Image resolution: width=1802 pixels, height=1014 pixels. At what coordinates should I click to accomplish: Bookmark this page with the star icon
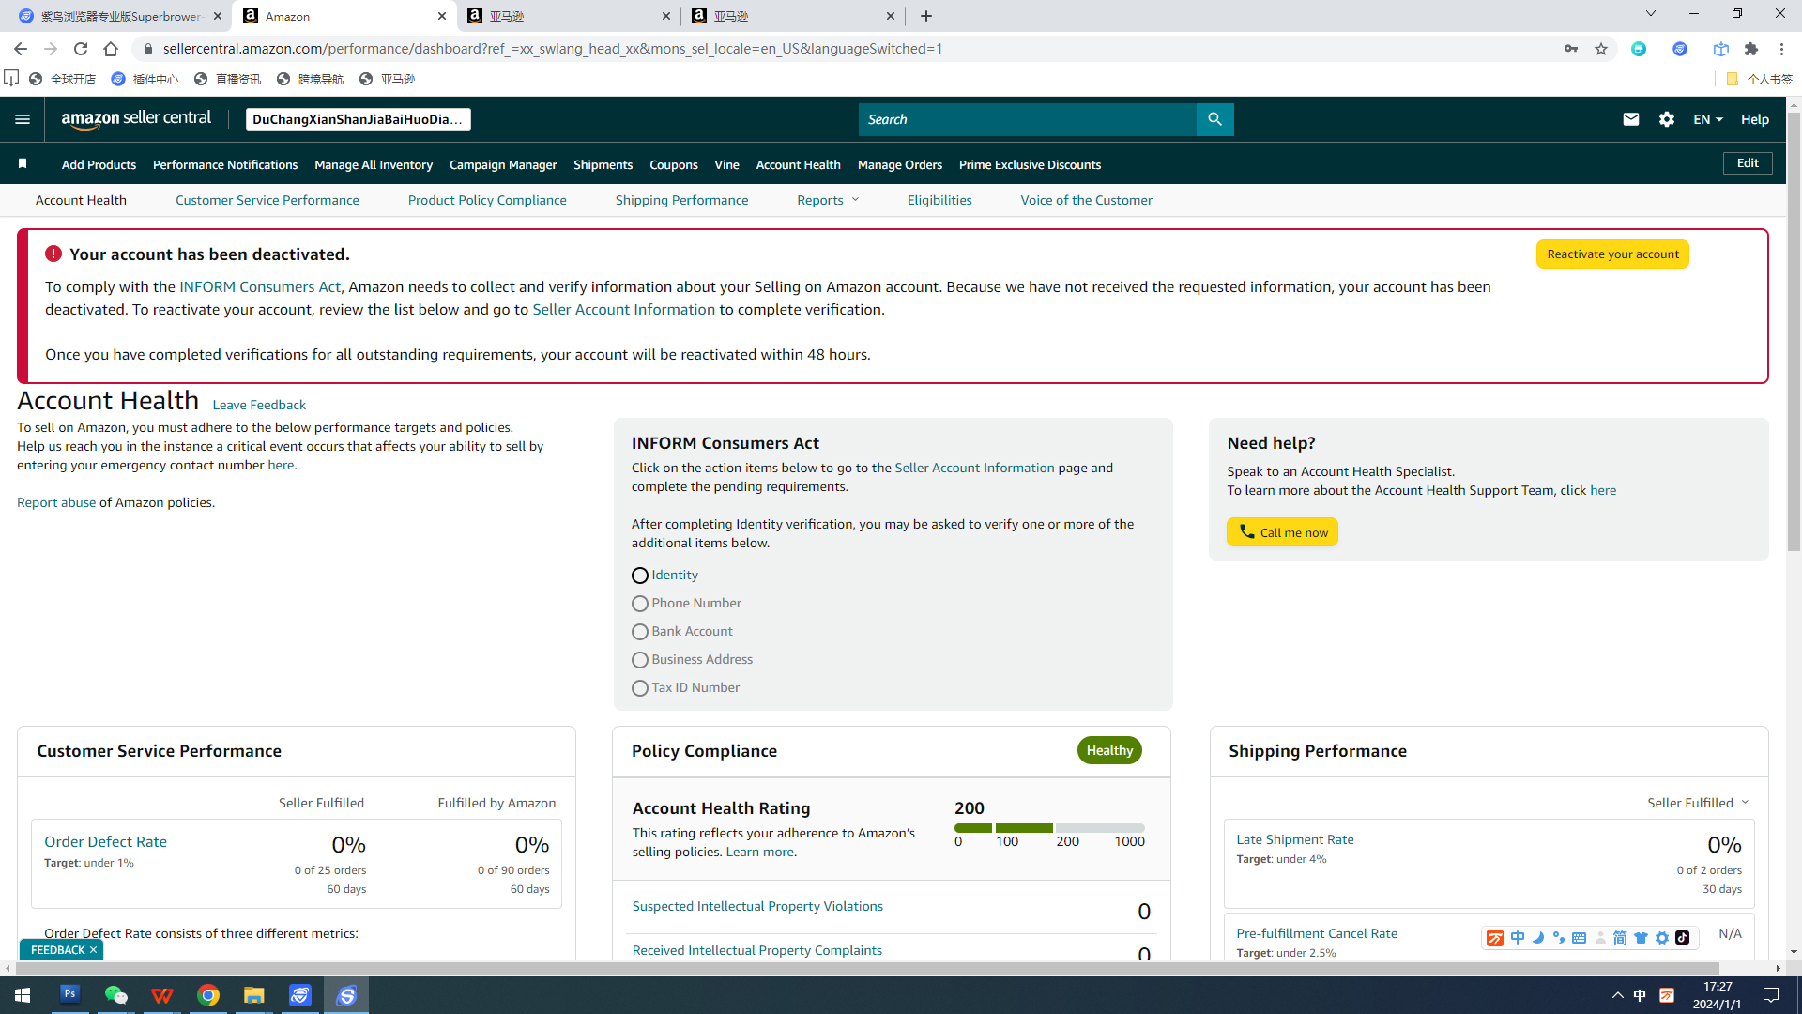(x=1601, y=49)
